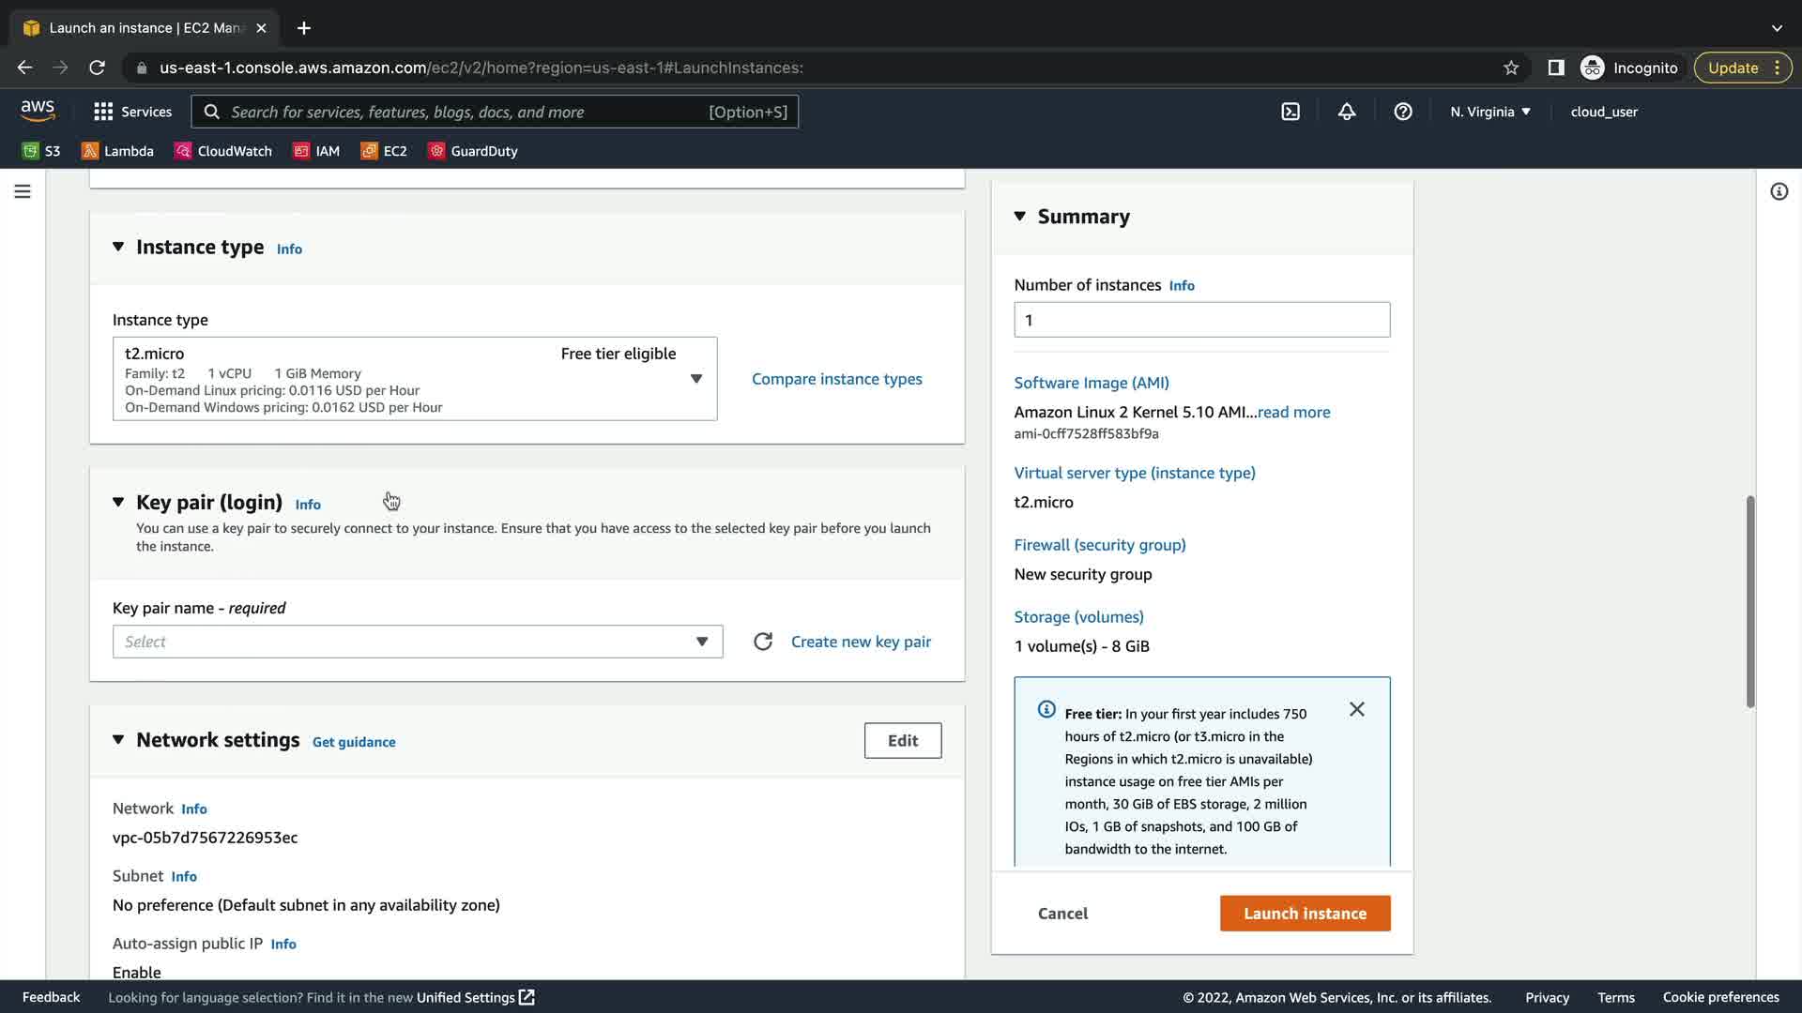Click the Create new key pair link

pyautogui.click(x=861, y=642)
